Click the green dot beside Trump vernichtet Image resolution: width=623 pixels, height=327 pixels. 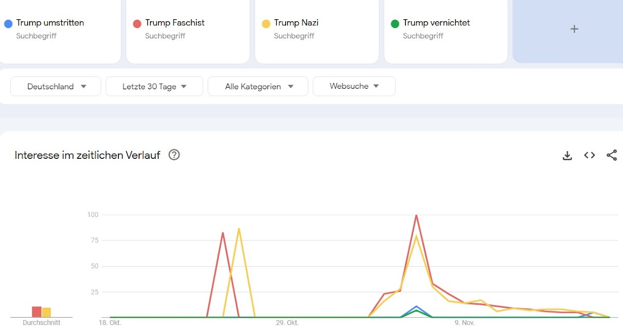pyautogui.click(x=395, y=23)
